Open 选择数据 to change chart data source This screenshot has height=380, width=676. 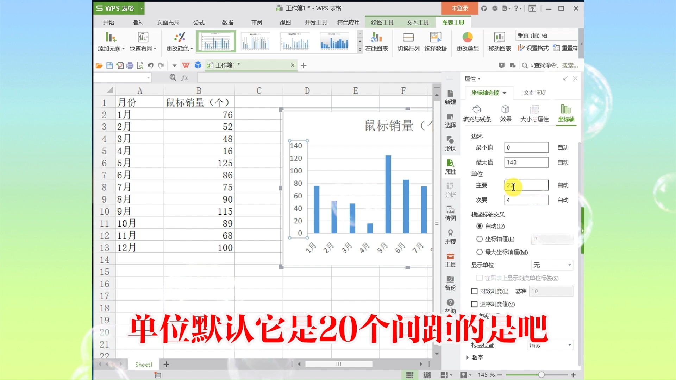(436, 41)
